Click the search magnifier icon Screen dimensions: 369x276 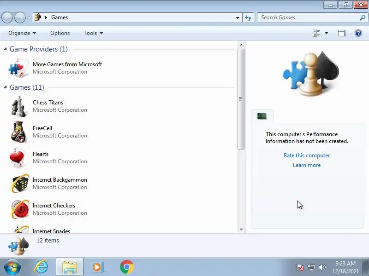[x=363, y=17]
